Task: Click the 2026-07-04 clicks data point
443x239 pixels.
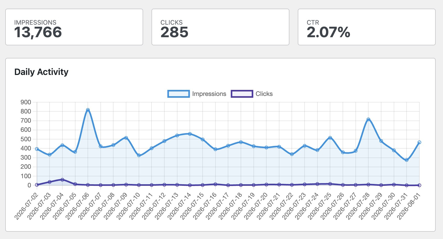Action: 62,180
